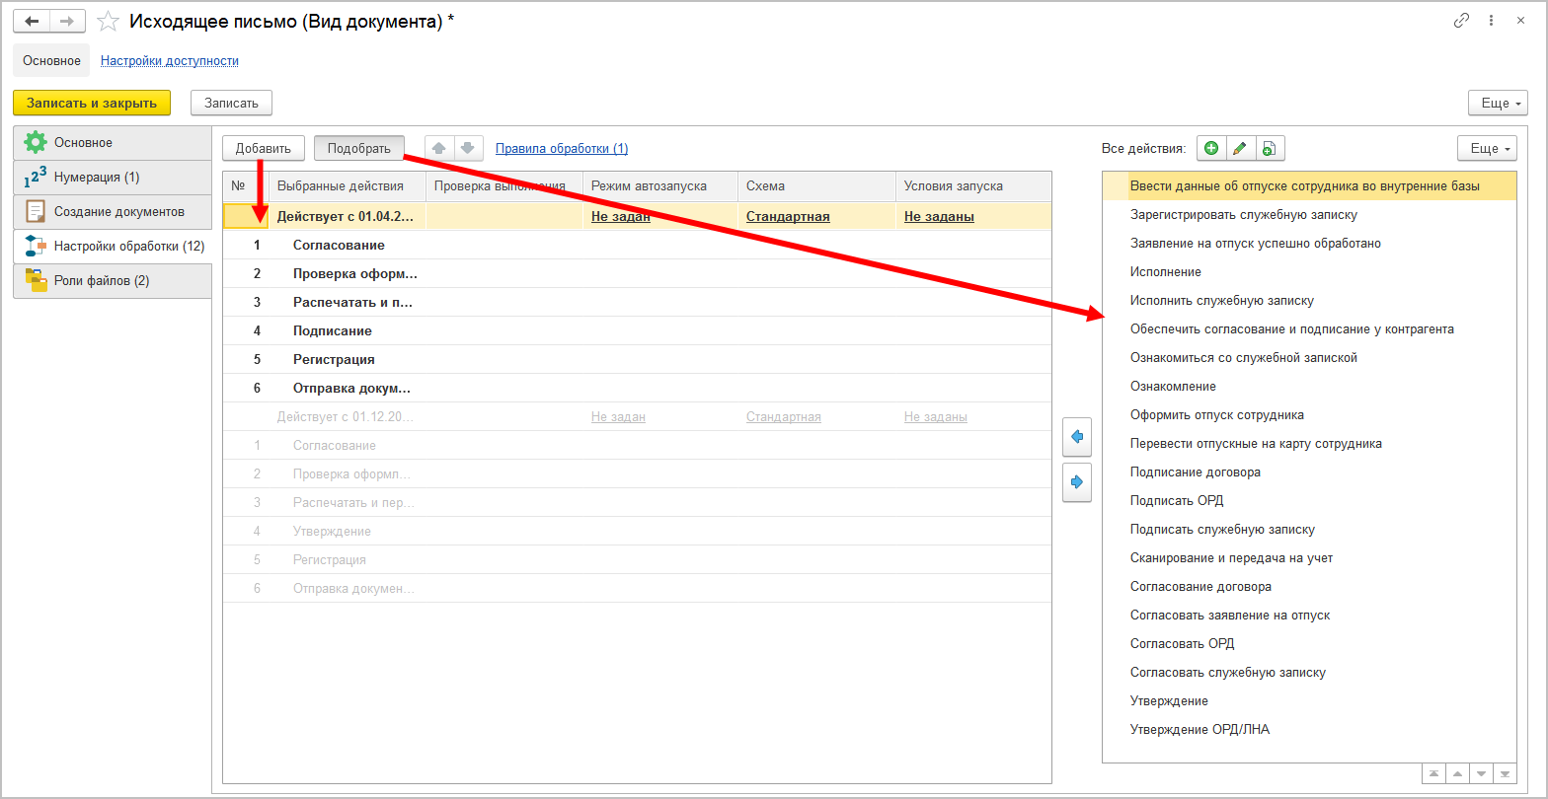The image size is (1548, 799).
Task: Click the back navigation arrow
Action: 31,21
